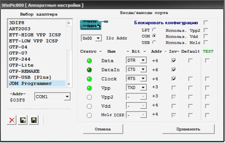Toggle the Использ. Mclr checkbox
Image resolution: width=225 pixels, height=143 pixels.
coord(206,42)
